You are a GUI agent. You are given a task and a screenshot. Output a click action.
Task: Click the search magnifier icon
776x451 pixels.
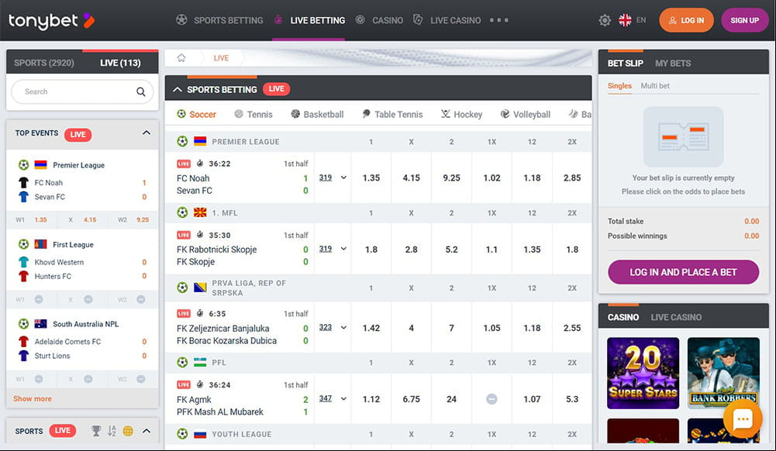click(x=140, y=91)
